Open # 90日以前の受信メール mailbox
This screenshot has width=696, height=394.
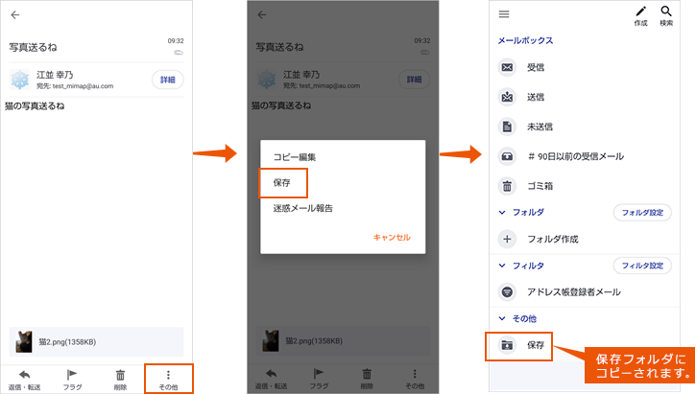[574, 156]
